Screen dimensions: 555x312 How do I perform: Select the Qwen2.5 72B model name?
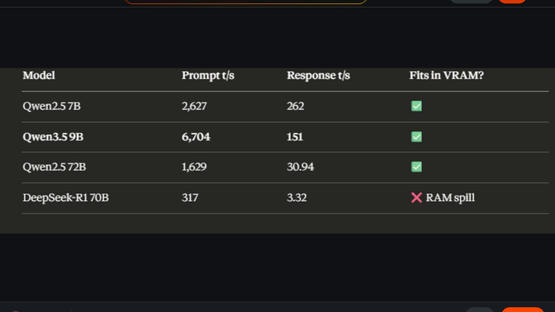click(x=54, y=167)
